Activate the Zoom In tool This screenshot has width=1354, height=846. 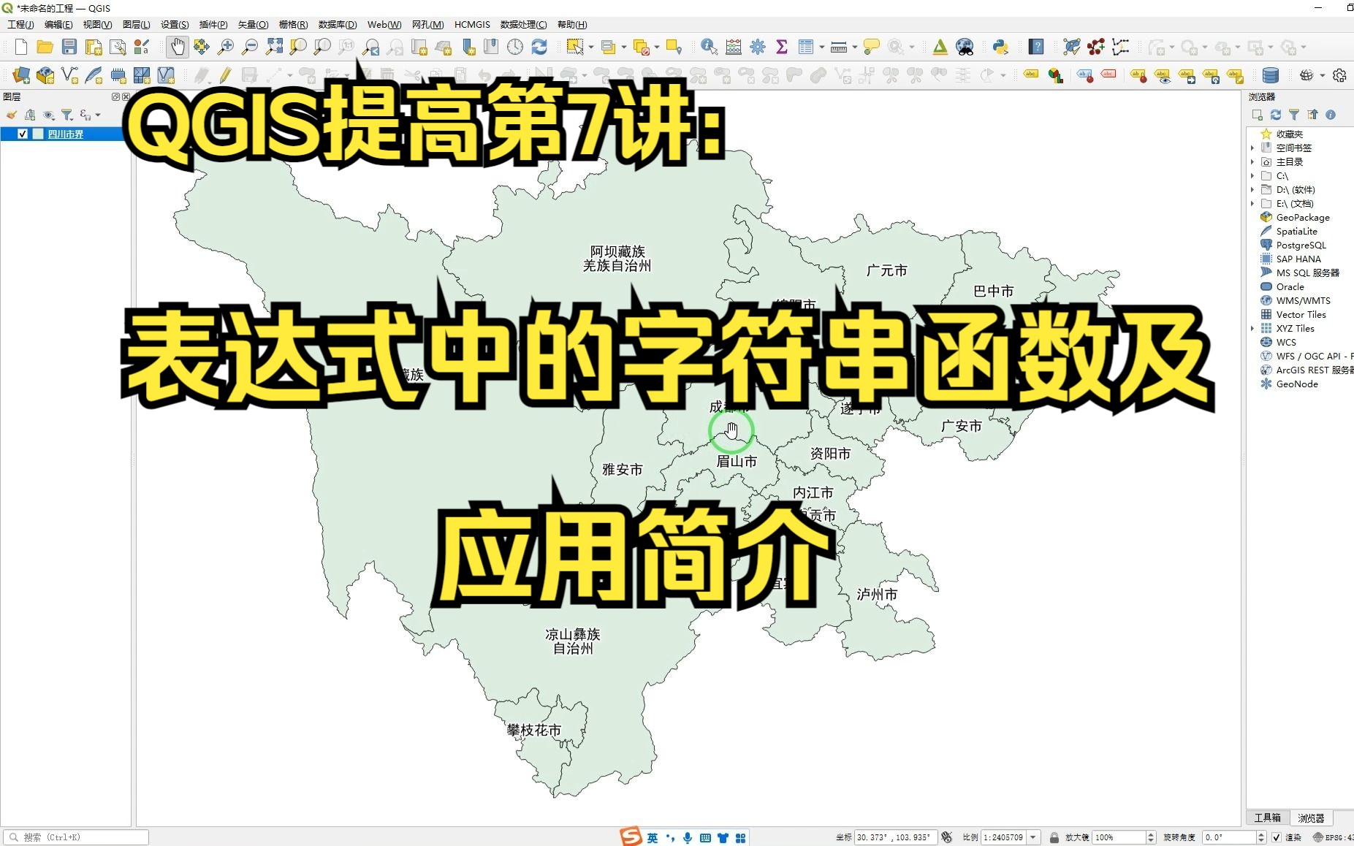(226, 47)
